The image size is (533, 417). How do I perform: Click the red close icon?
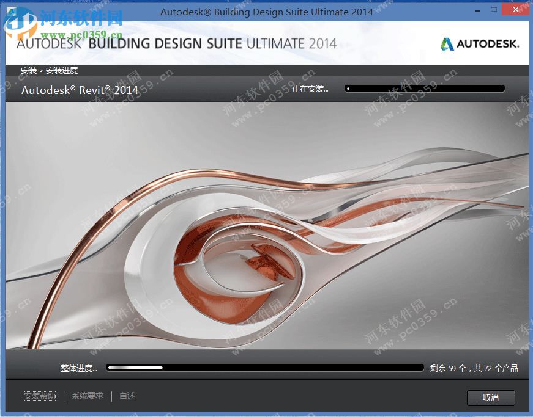click(516, 9)
